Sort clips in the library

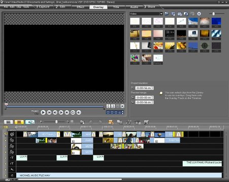(179, 14)
